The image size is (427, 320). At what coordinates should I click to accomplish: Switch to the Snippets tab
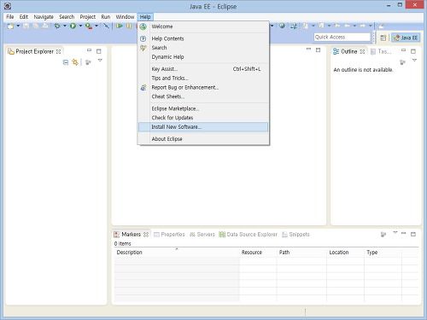click(295, 235)
